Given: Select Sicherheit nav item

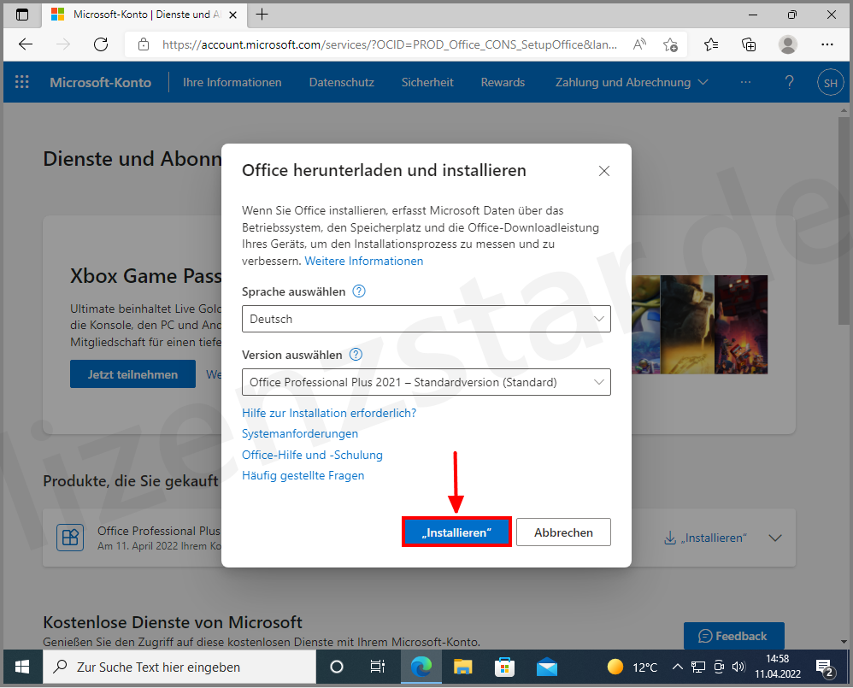Looking at the screenshot, I should (x=427, y=82).
